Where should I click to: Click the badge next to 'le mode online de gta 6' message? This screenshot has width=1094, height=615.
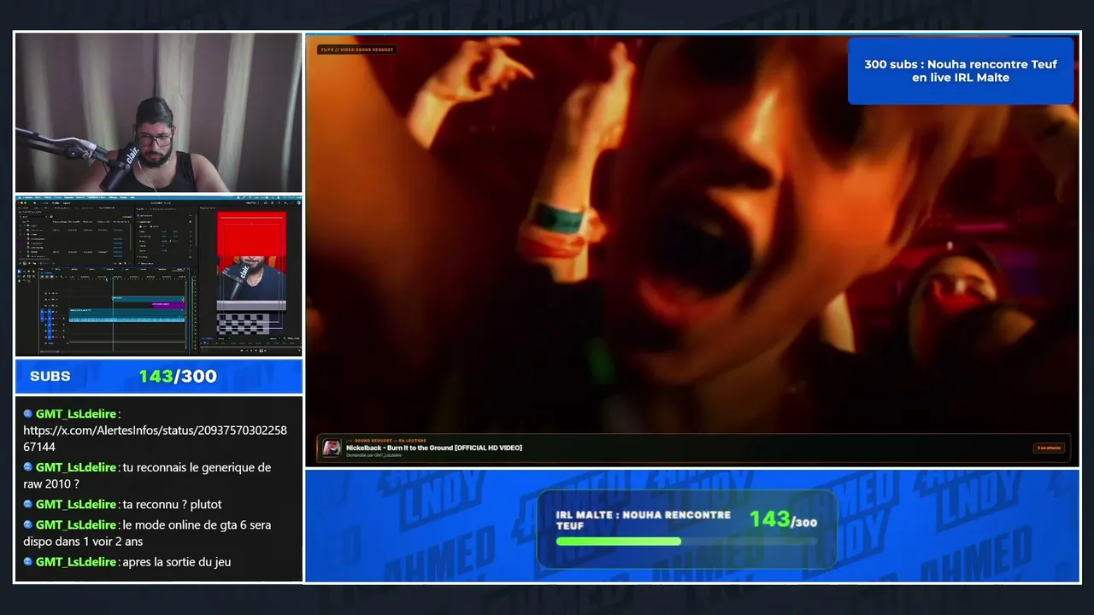pos(28,524)
